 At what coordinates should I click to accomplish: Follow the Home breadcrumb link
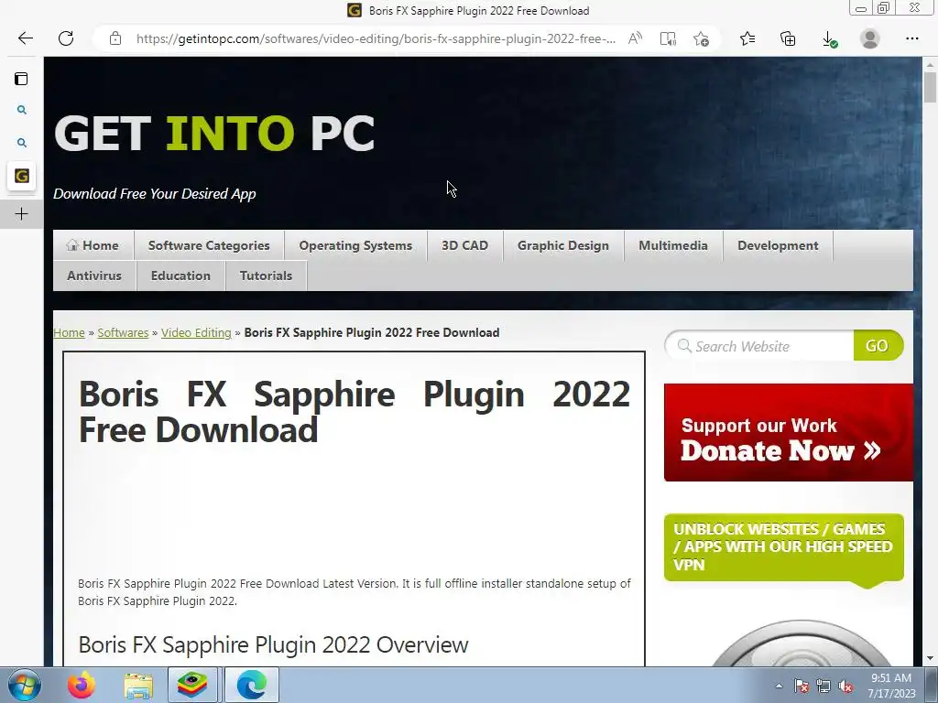coord(69,333)
